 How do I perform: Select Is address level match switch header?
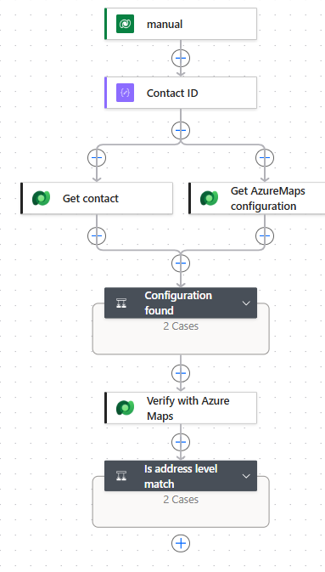click(x=181, y=476)
